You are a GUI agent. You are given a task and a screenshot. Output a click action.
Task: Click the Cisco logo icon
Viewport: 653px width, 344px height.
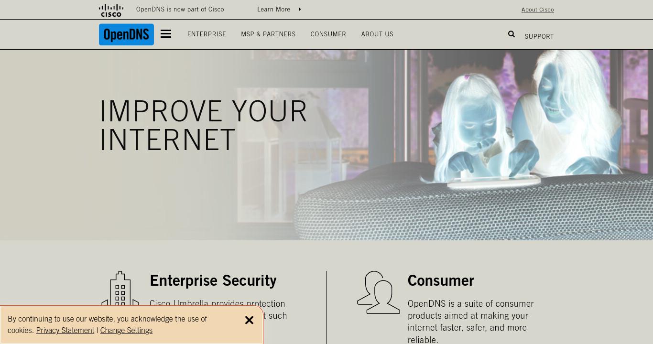point(111,10)
